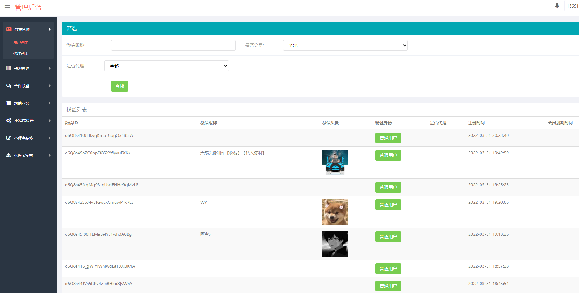Click into the 微信昵称 input field
Screen dimensions: 579x293
[173, 45]
